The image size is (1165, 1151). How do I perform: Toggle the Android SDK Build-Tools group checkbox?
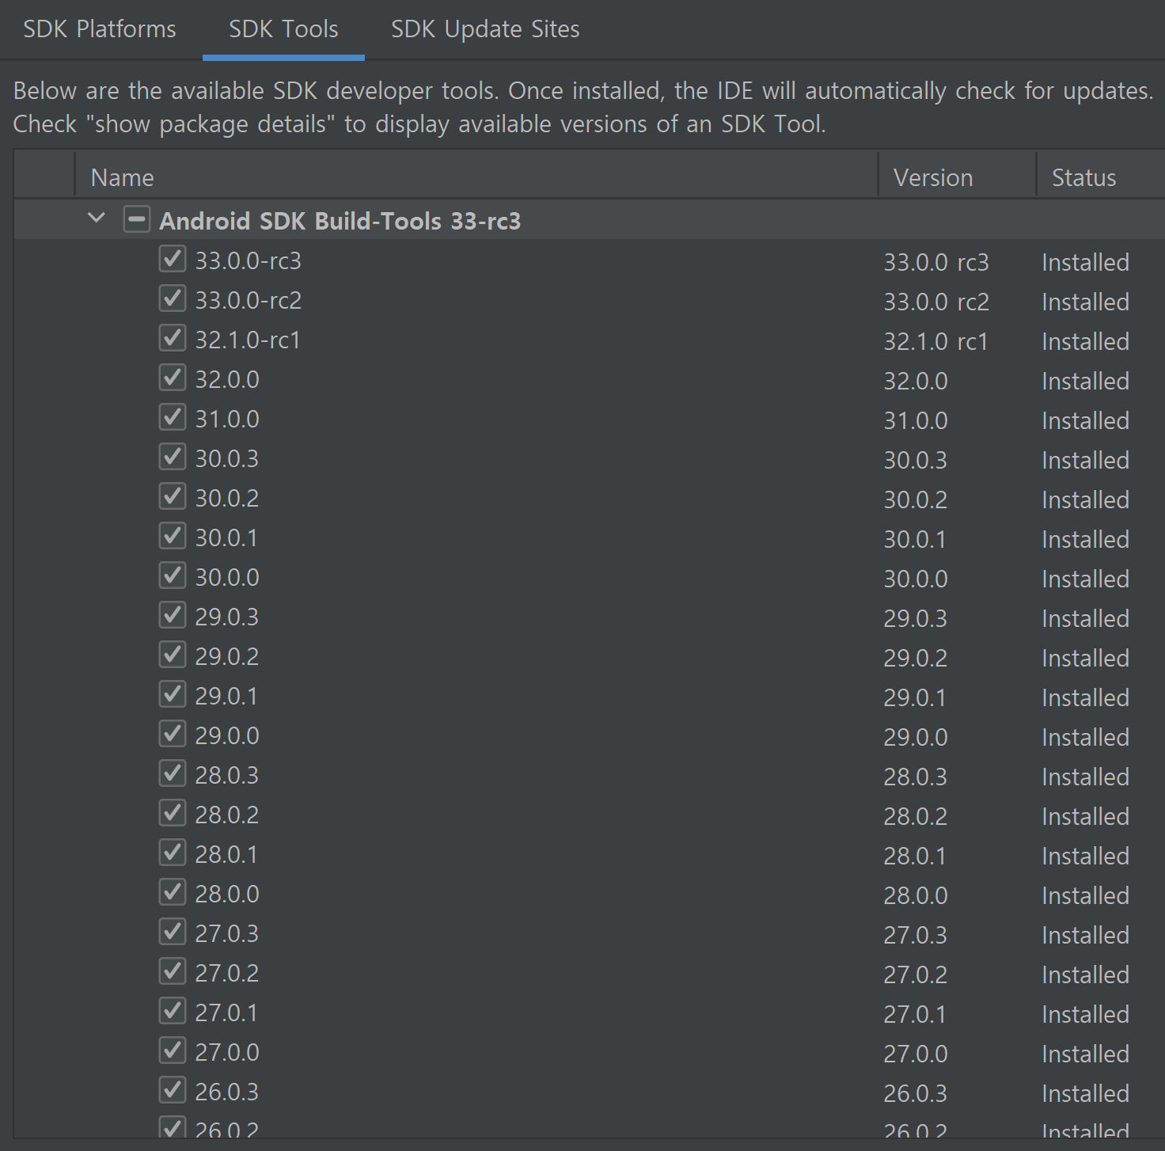pos(137,219)
